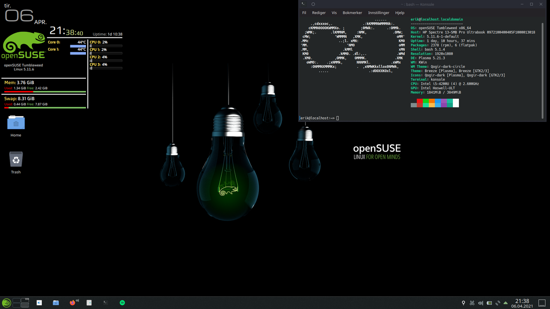This screenshot has height=309, width=550.
Task: Open the Trash from the desktop
Action: pyautogui.click(x=15, y=160)
